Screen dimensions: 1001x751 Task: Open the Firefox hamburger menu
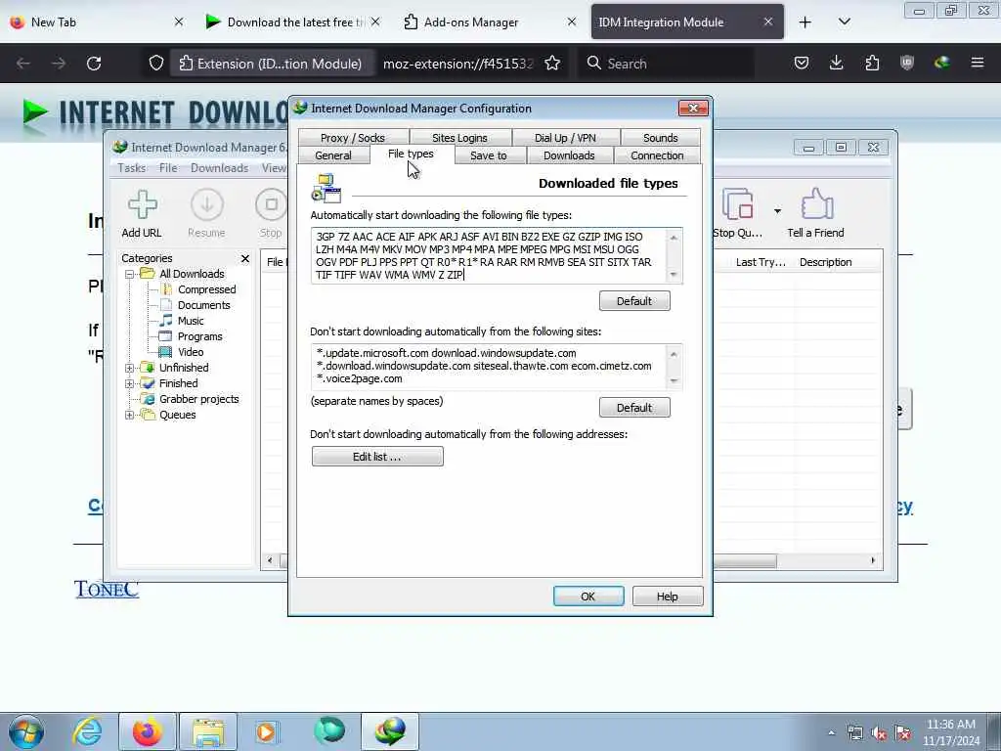point(978,63)
